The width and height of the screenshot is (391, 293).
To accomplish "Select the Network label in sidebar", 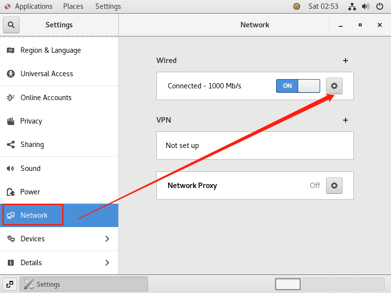I will click(34, 215).
